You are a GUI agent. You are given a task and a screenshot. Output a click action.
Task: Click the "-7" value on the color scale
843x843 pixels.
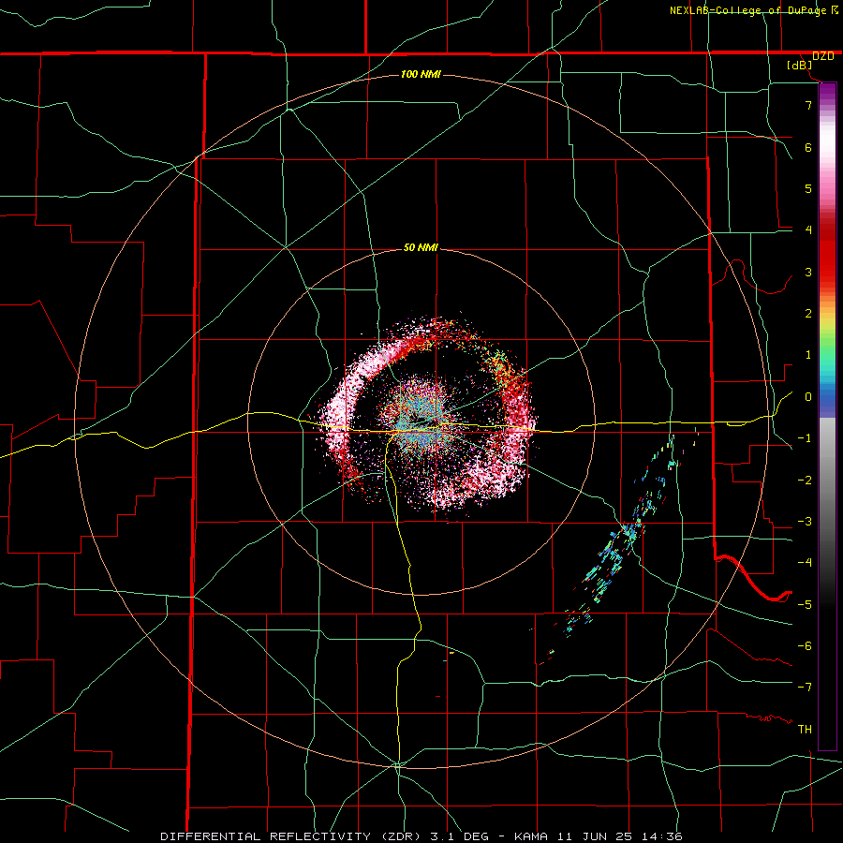click(805, 688)
